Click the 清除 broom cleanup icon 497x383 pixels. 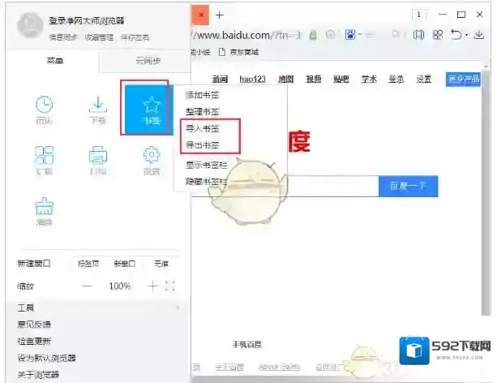click(x=44, y=209)
